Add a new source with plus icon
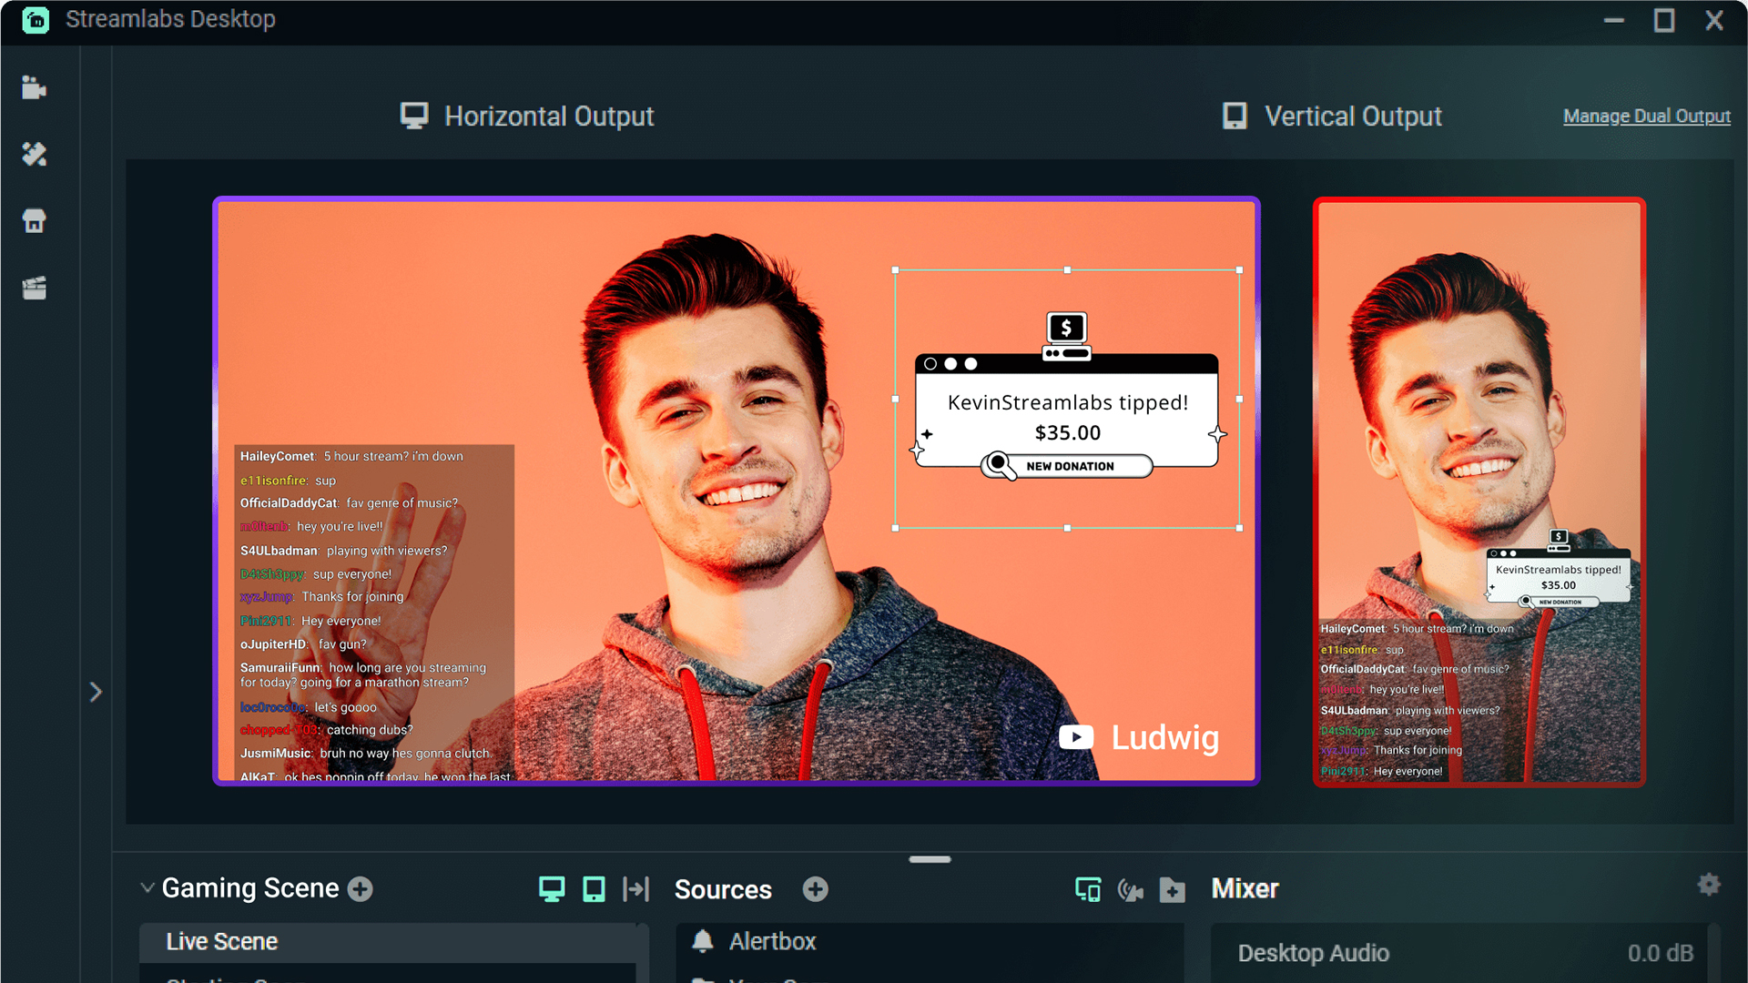This screenshot has width=1748, height=983. [815, 889]
